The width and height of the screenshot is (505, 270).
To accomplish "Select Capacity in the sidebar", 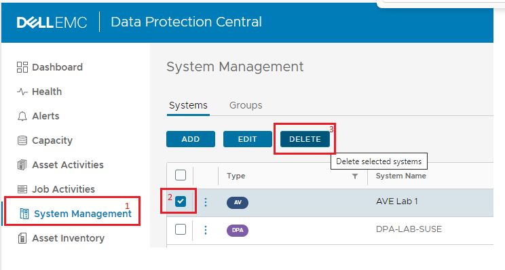I will [52, 140].
